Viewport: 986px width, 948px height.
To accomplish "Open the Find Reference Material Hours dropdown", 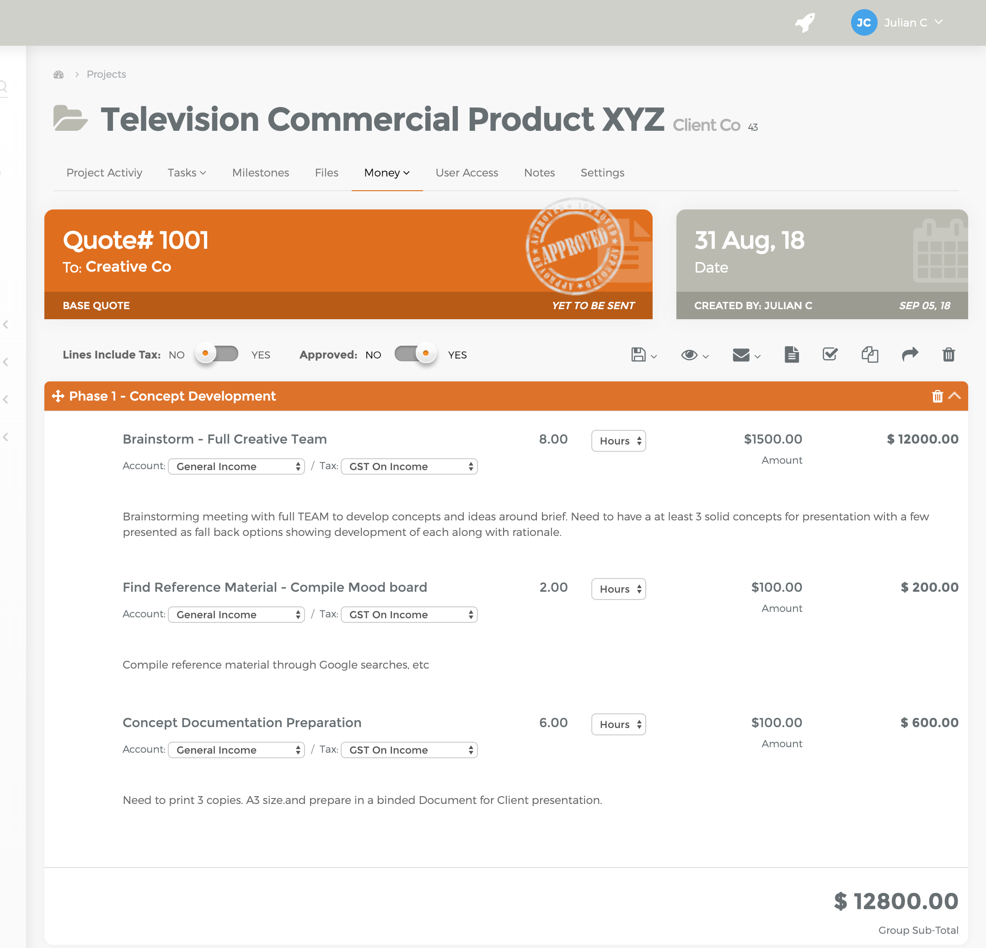I will pyautogui.click(x=618, y=589).
